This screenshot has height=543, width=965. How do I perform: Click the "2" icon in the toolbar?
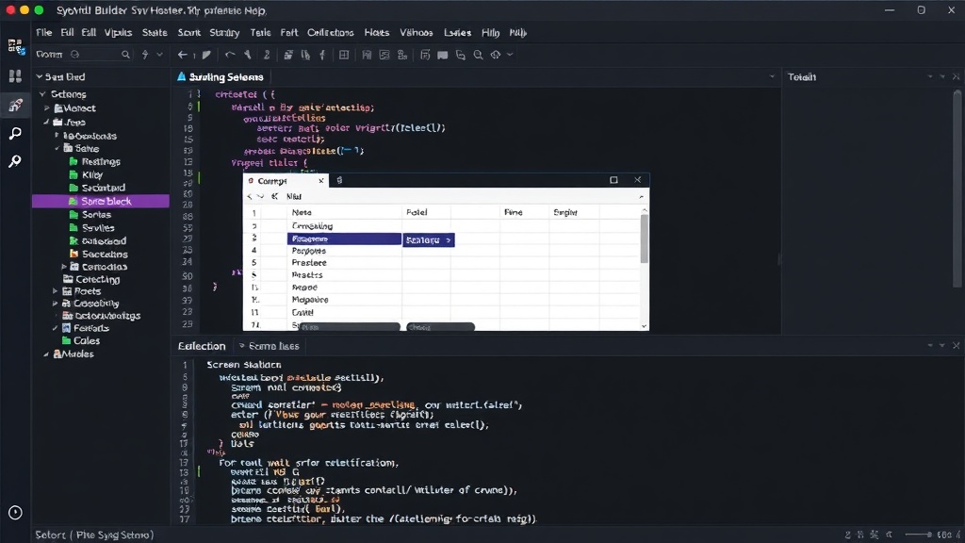coord(267,55)
